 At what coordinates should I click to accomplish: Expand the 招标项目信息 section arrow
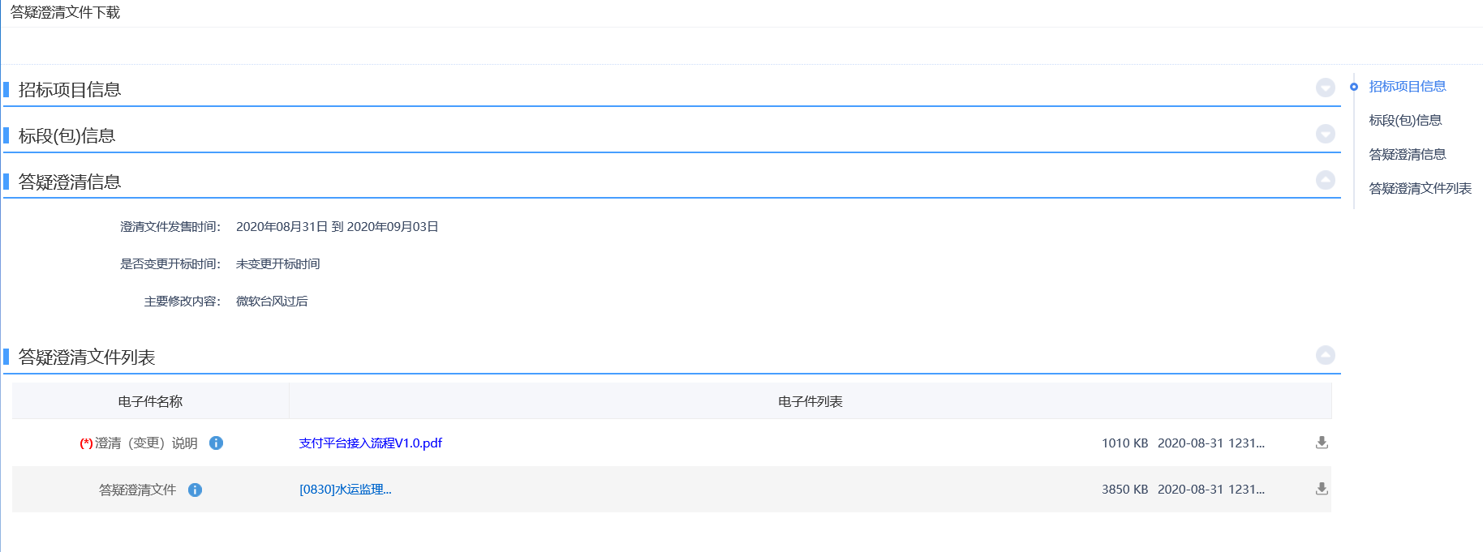coord(1325,88)
